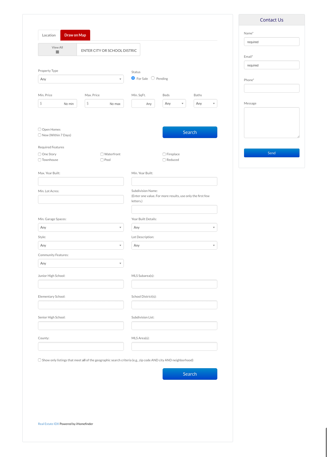This screenshot has height=457, width=327.
Task: Open the Lot Description dropdown
Action: point(174,245)
